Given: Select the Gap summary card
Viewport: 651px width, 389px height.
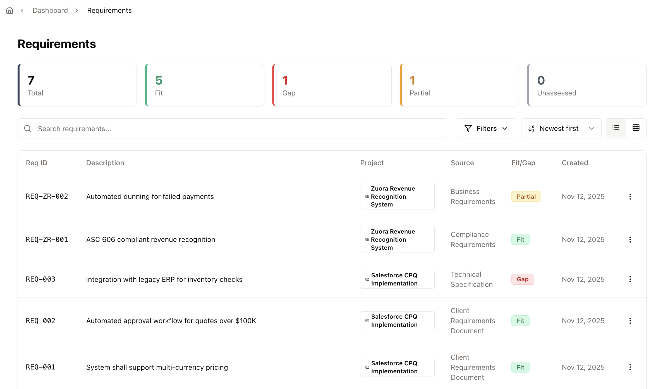Looking at the screenshot, I should pyautogui.click(x=332, y=85).
